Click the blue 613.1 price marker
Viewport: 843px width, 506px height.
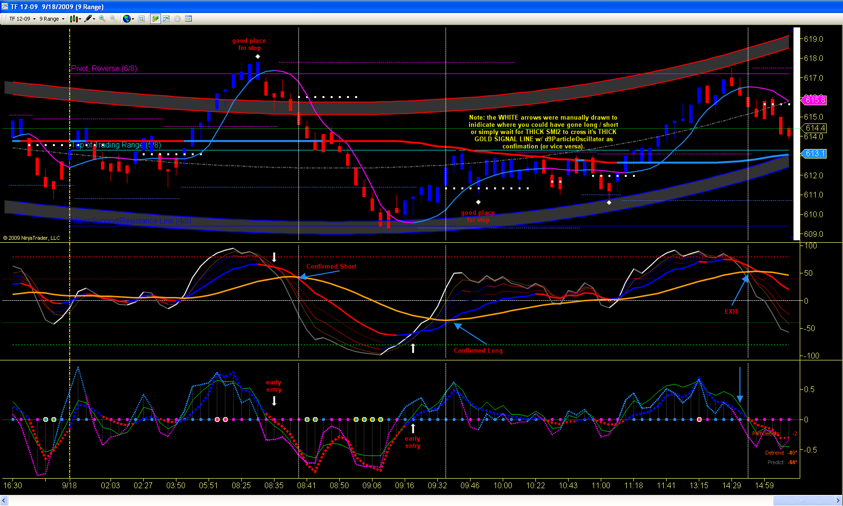pyautogui.click(x=815, y=154)
